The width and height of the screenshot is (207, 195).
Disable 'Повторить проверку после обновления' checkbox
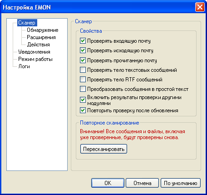pos(83,110)
